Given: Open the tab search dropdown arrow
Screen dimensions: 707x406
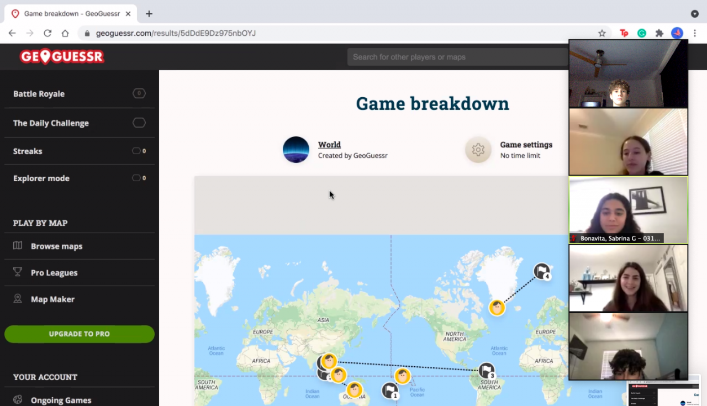Looking at the screenshot, I should point(695,14).
